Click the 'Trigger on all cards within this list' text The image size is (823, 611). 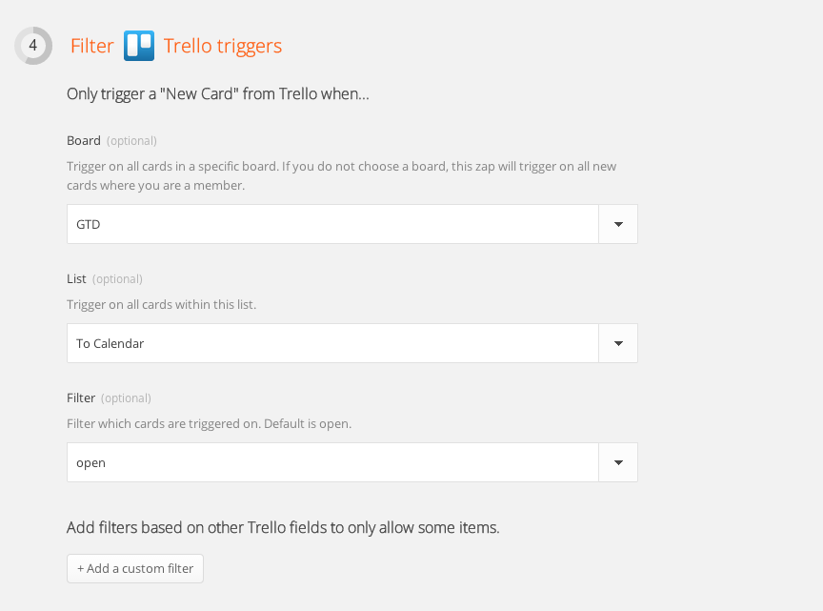161,305
